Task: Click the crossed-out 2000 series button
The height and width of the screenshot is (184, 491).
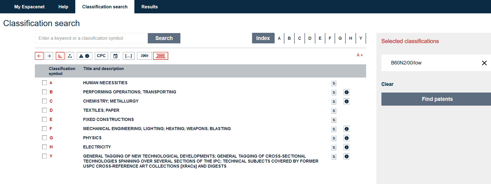Action: [x=144, y=56]
